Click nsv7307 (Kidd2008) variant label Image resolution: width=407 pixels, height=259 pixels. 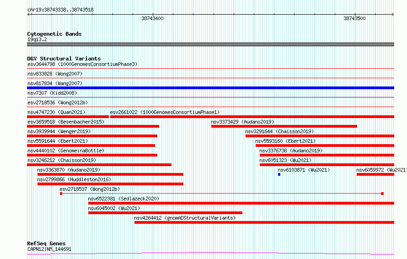click(52, 93)
